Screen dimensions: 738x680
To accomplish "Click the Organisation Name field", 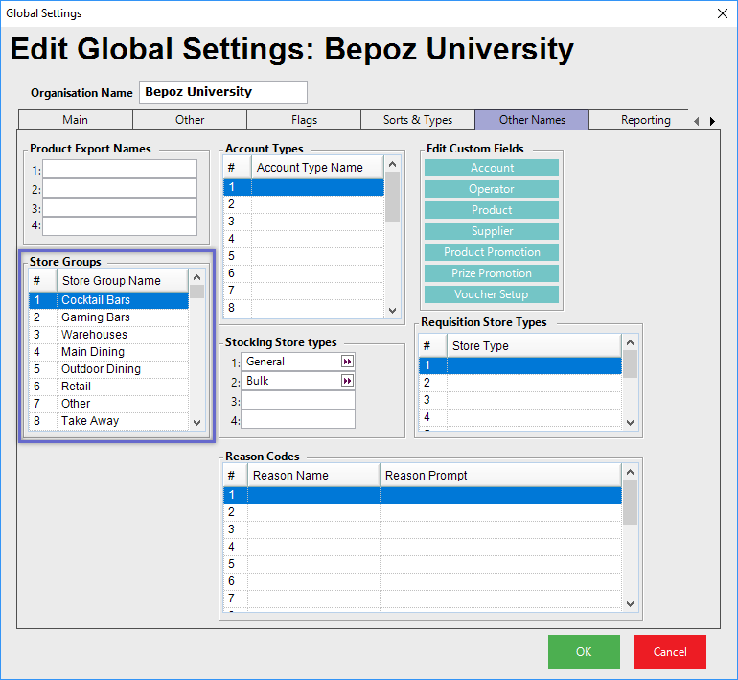I will [x=223, y=92].
